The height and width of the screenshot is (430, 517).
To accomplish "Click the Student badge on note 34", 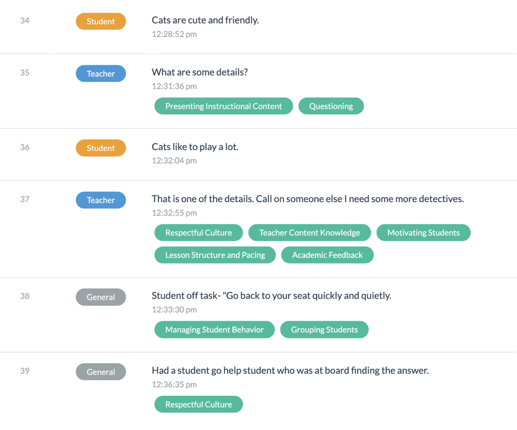I will point(101,21).
